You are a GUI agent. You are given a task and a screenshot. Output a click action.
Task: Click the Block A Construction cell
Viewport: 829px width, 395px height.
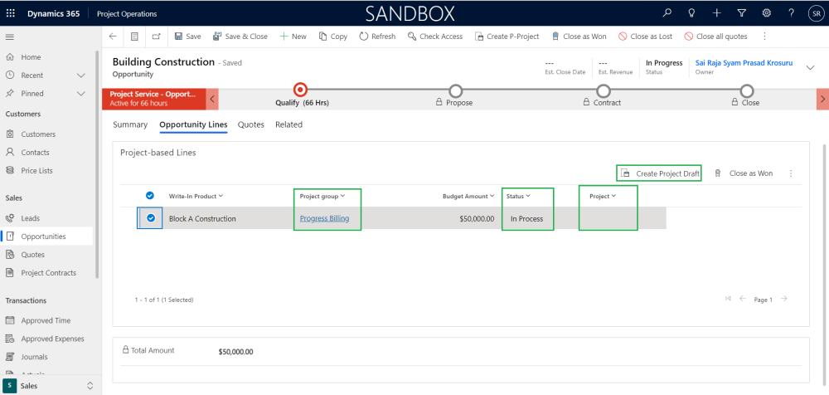coord(202,218)
